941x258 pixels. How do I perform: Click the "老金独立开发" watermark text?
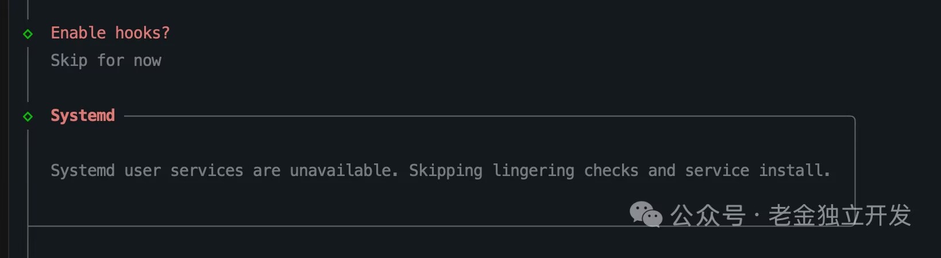[839, 216]
